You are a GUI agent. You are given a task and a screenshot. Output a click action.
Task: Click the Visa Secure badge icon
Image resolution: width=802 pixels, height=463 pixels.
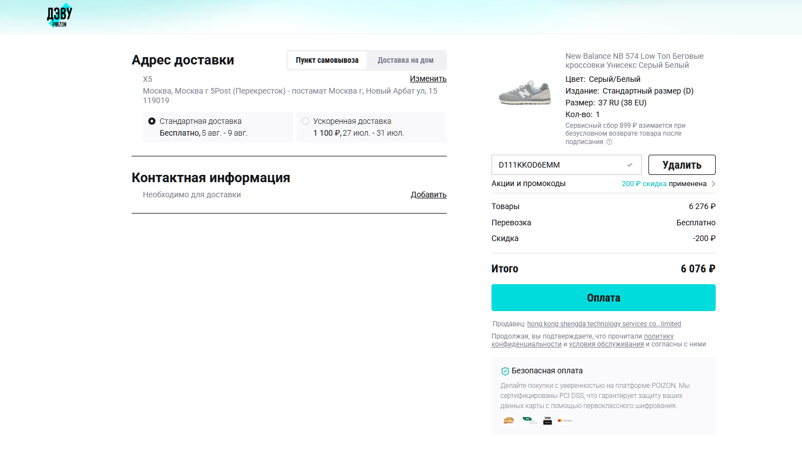pos(548,420)
